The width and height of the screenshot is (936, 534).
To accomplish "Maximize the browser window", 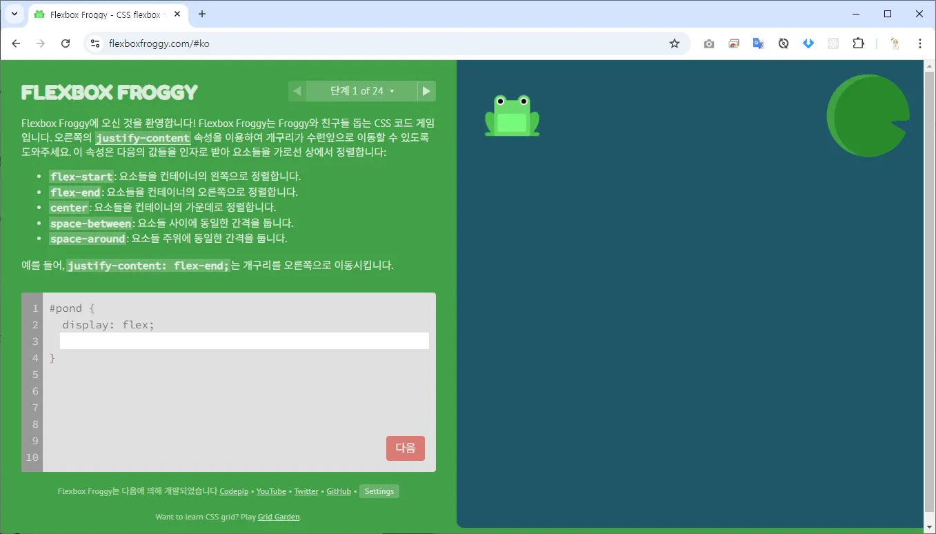I will pyautogui.click(x=888, y=14).
